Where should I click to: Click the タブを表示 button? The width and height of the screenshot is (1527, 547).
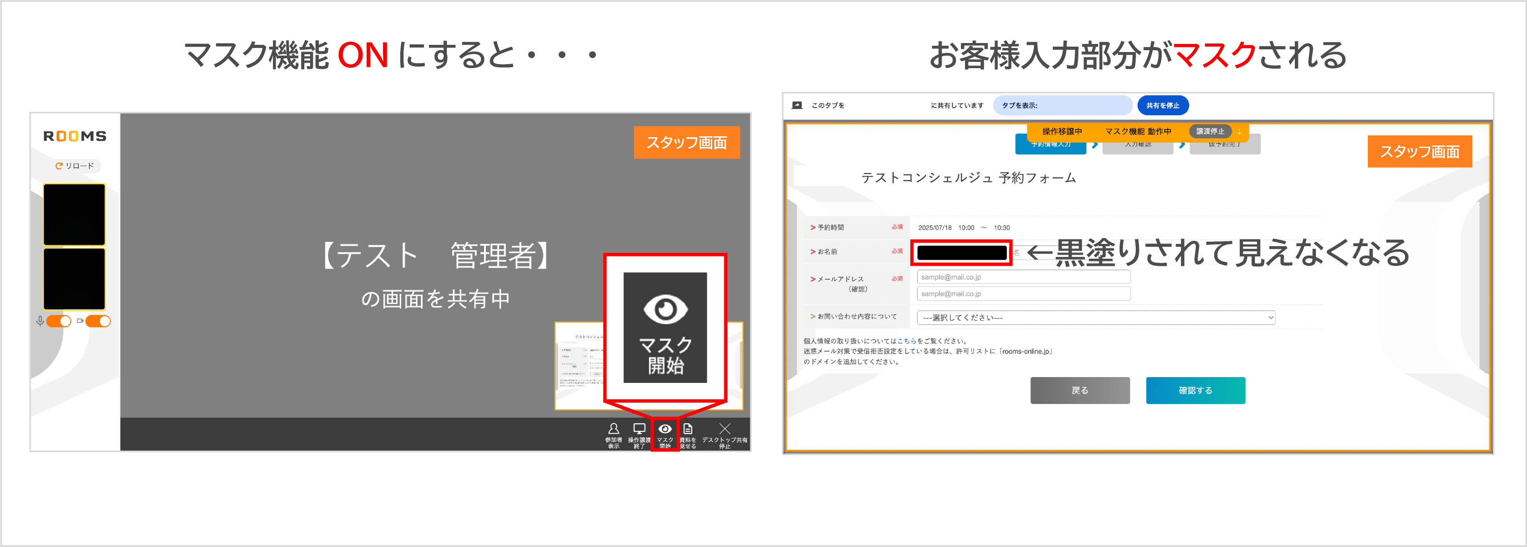coord(1062,105)
